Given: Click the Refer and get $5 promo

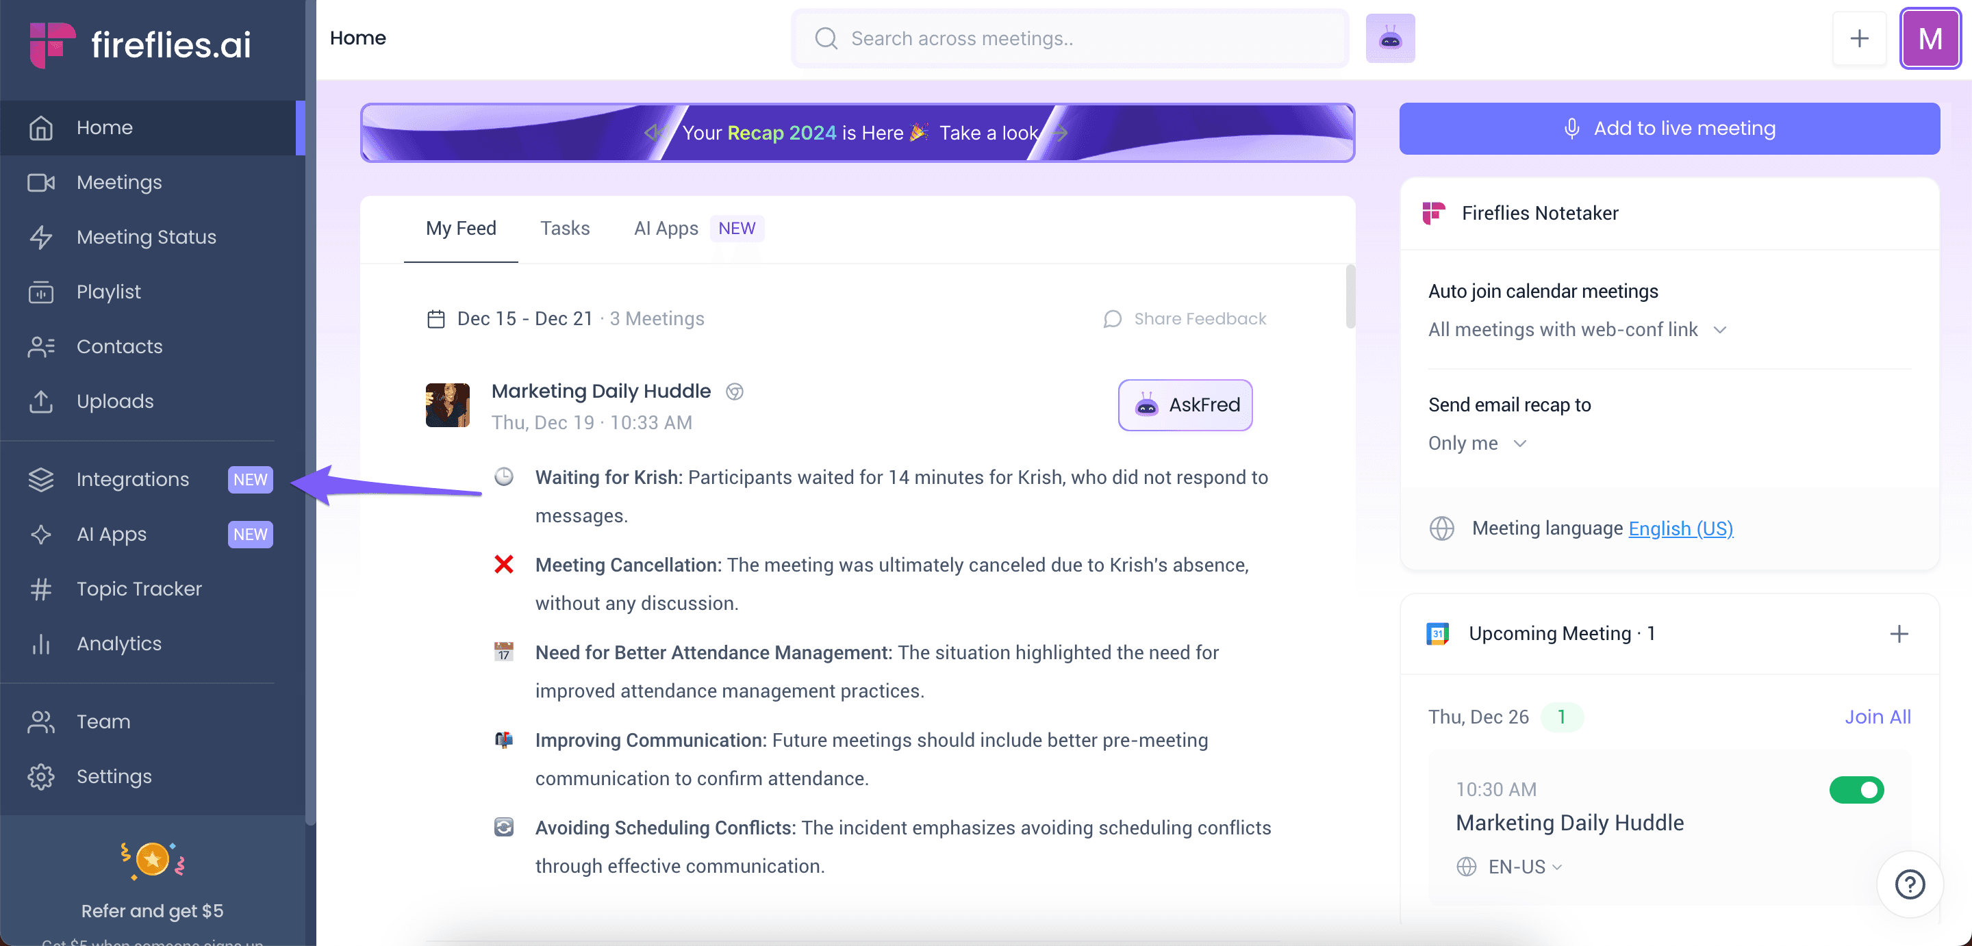Looking at the screenshot, I should tap(152, 911).
